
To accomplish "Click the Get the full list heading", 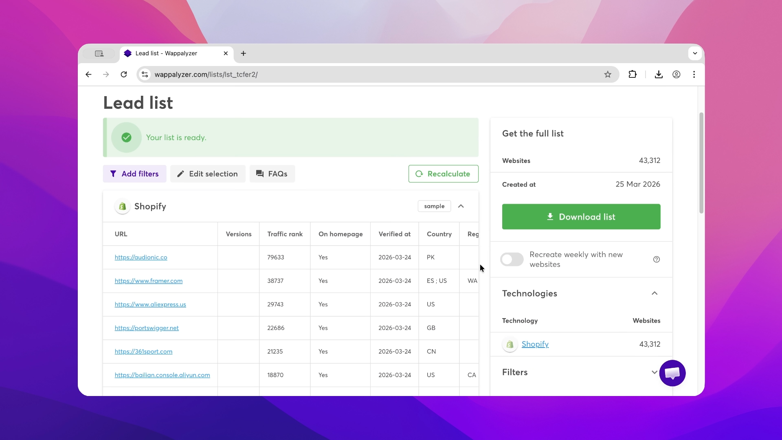I will pos(533,134).
